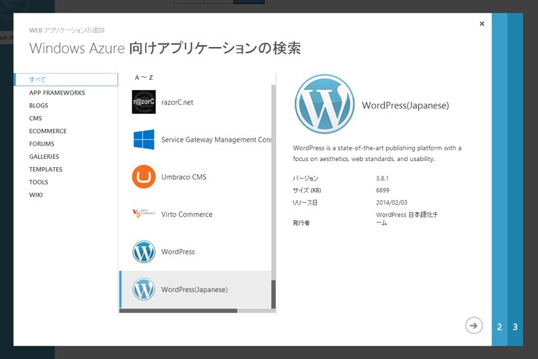The width and height of the screenshot is (538, 359).
Task: Click the version value 3.8.1
Action: [382, 178]
